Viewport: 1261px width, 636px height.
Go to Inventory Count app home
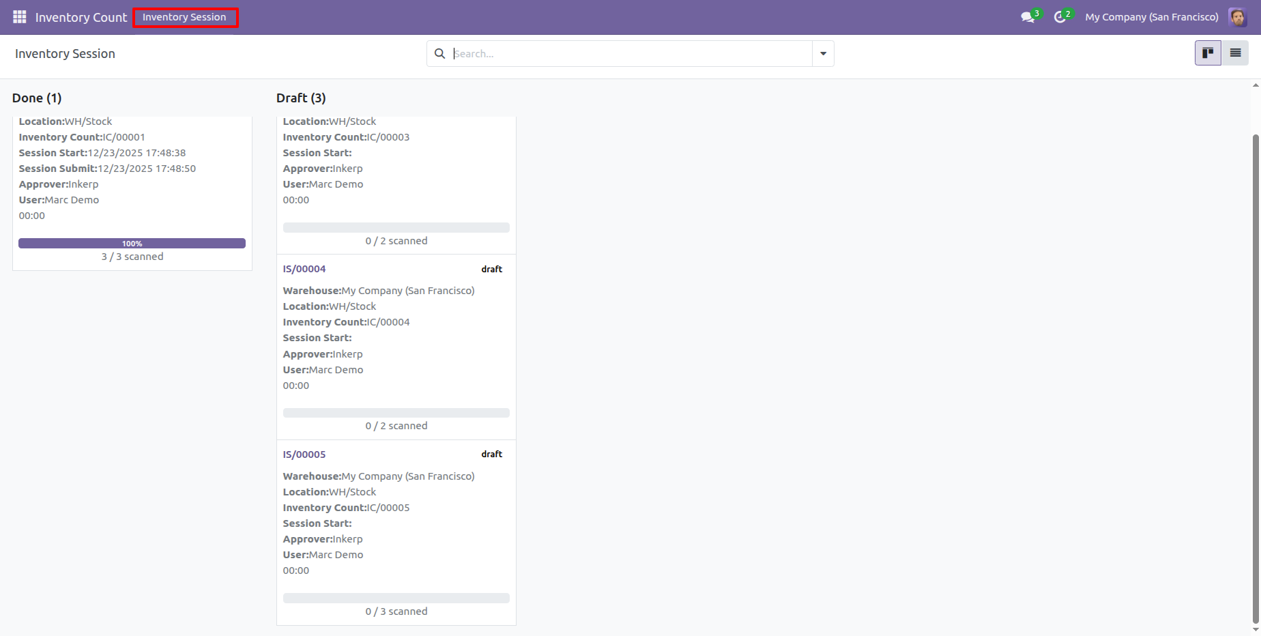click(81, 17)
